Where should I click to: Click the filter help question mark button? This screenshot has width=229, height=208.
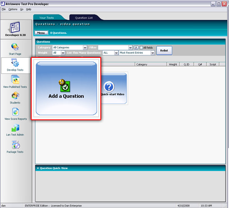(x=136, y=47)
